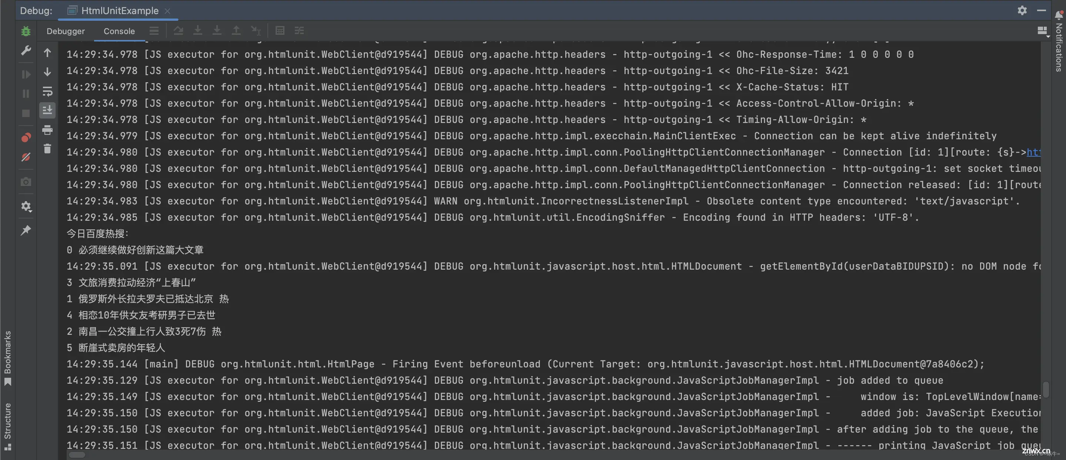Close the HtmlUnitExample session tab
The width and height of the screenshot is (1066, 460).
(x=167, y=11)
